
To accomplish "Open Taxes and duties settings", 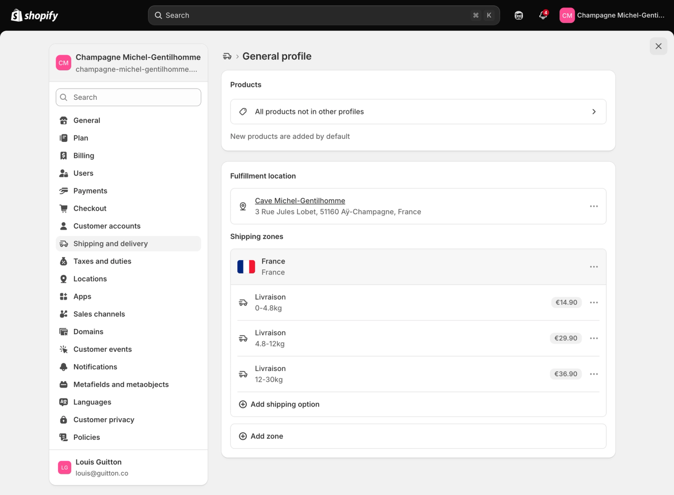I will (x=129, y=261).
